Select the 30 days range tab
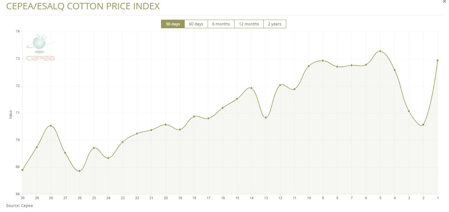 click(172, 24)
